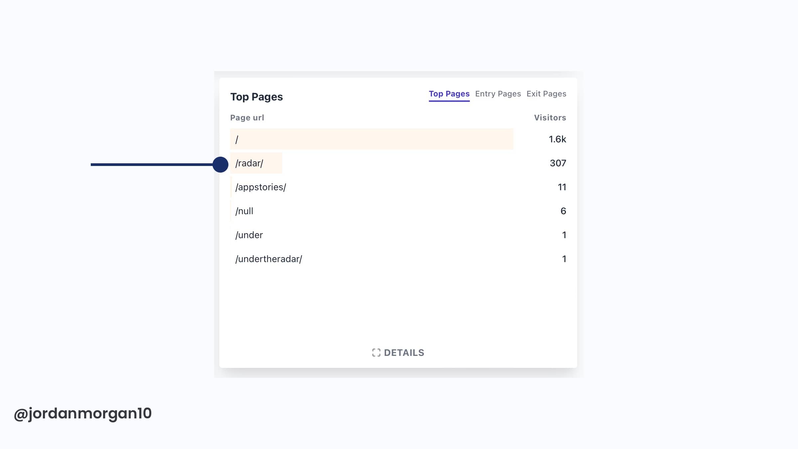Click the dark blue callout dot

tap(220, 164)
